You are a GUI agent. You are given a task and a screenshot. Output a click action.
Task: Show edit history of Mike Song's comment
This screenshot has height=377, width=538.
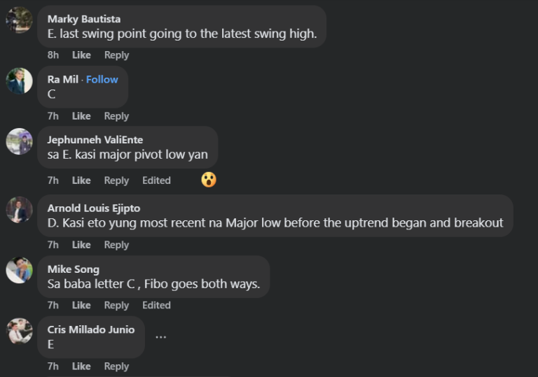coord(156,305)
